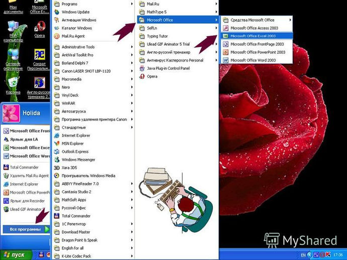Click the пуск Start button
Image resolution: width=347 pixels, height=260 pixels.
(16, 255)
